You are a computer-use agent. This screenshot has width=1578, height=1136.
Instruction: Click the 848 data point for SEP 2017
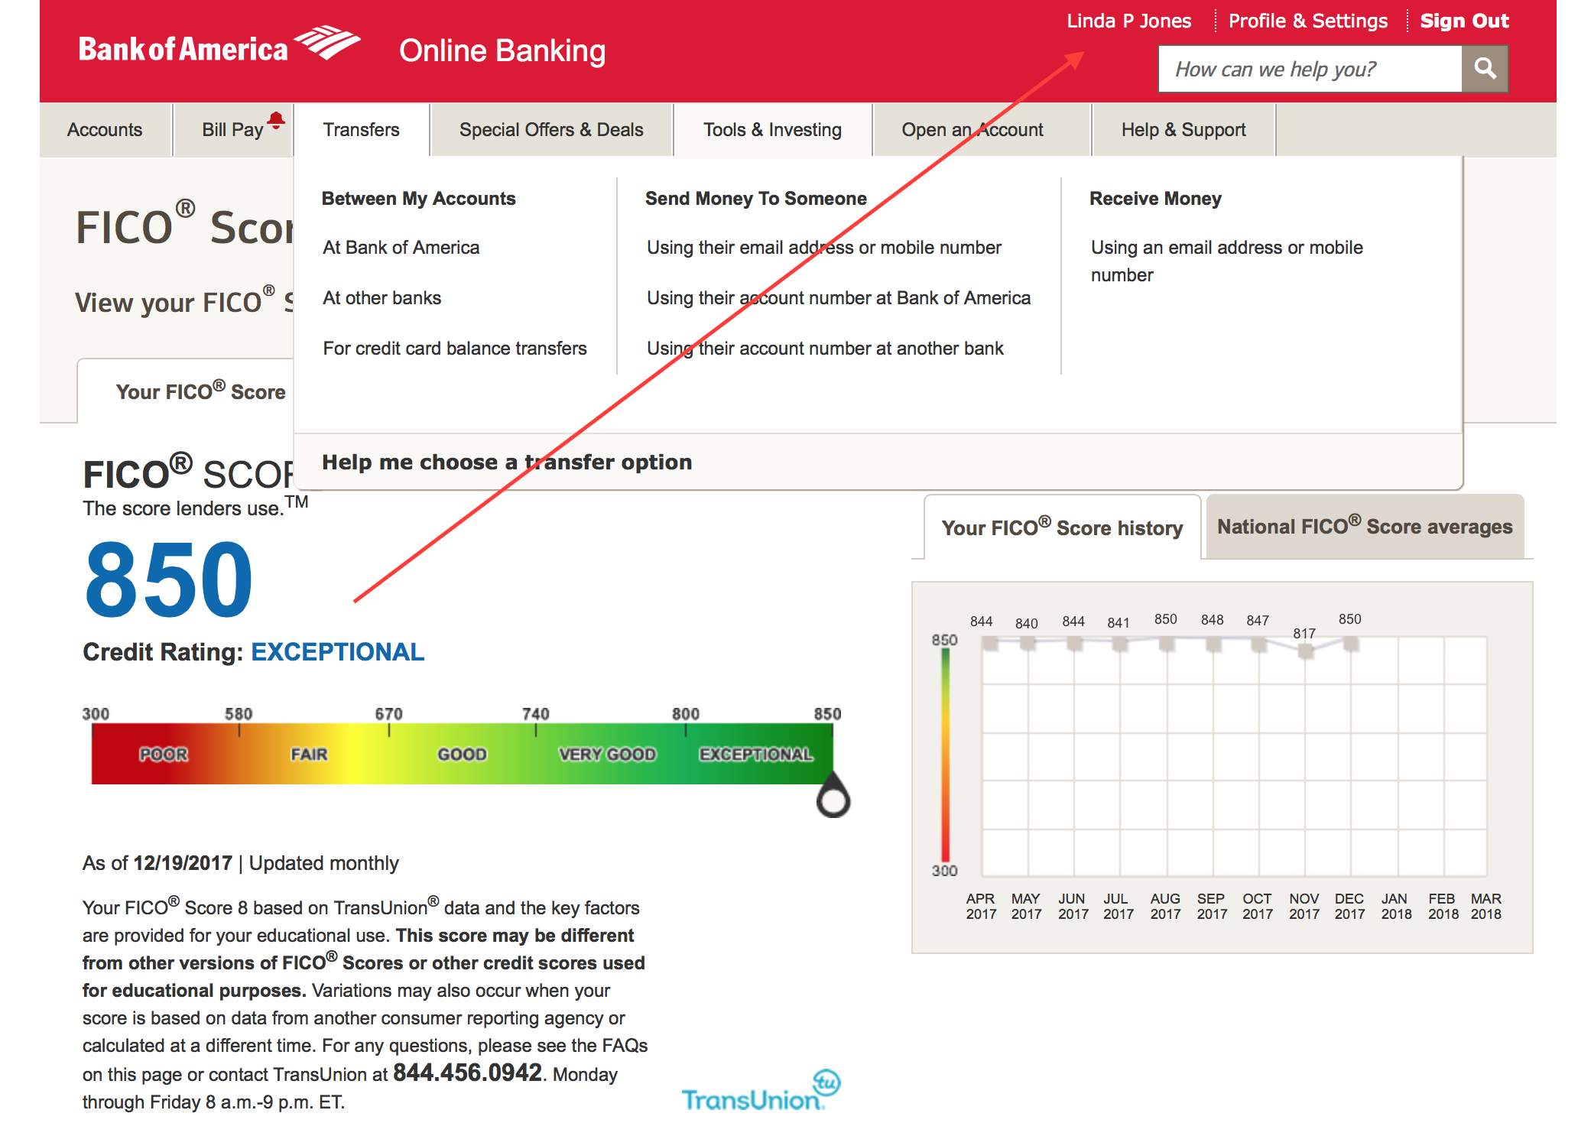(x=1213, y=644)
